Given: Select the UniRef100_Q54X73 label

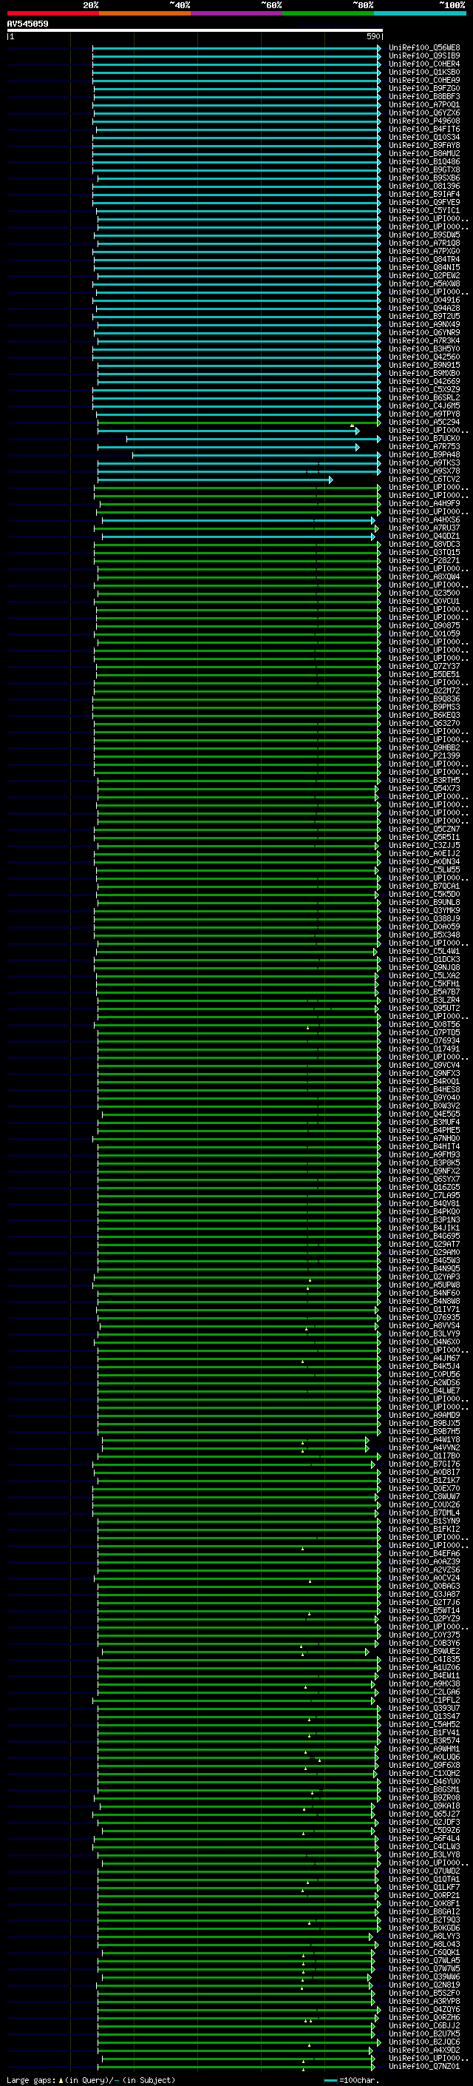Looking at the screenshot, I should pyautogui.click(x=424, y=788).
